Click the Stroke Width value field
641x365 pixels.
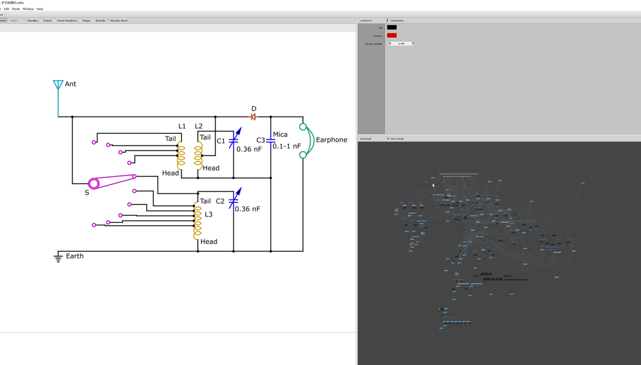(401, 44)
